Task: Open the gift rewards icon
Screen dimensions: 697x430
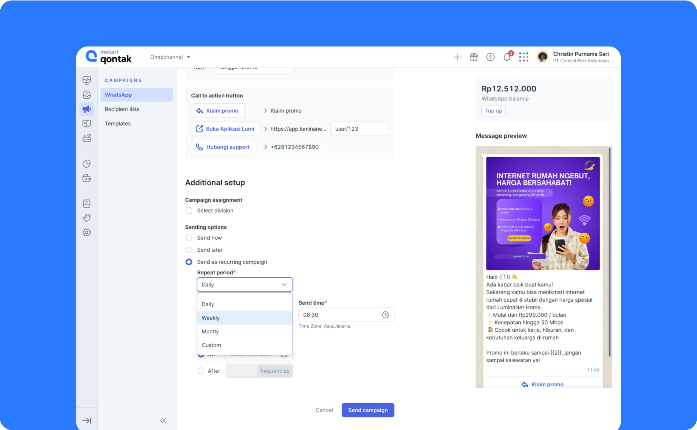Action: [x=473, y=57]
